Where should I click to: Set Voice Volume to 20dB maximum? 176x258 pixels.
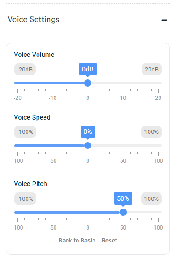pyautogui.click(x=152, y=69)
